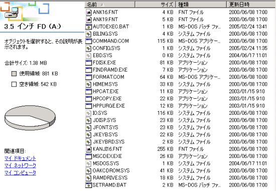The image size is (276, 191).
Task: Click the FORMAT.COM icon
Action: (x=88, y=77)
